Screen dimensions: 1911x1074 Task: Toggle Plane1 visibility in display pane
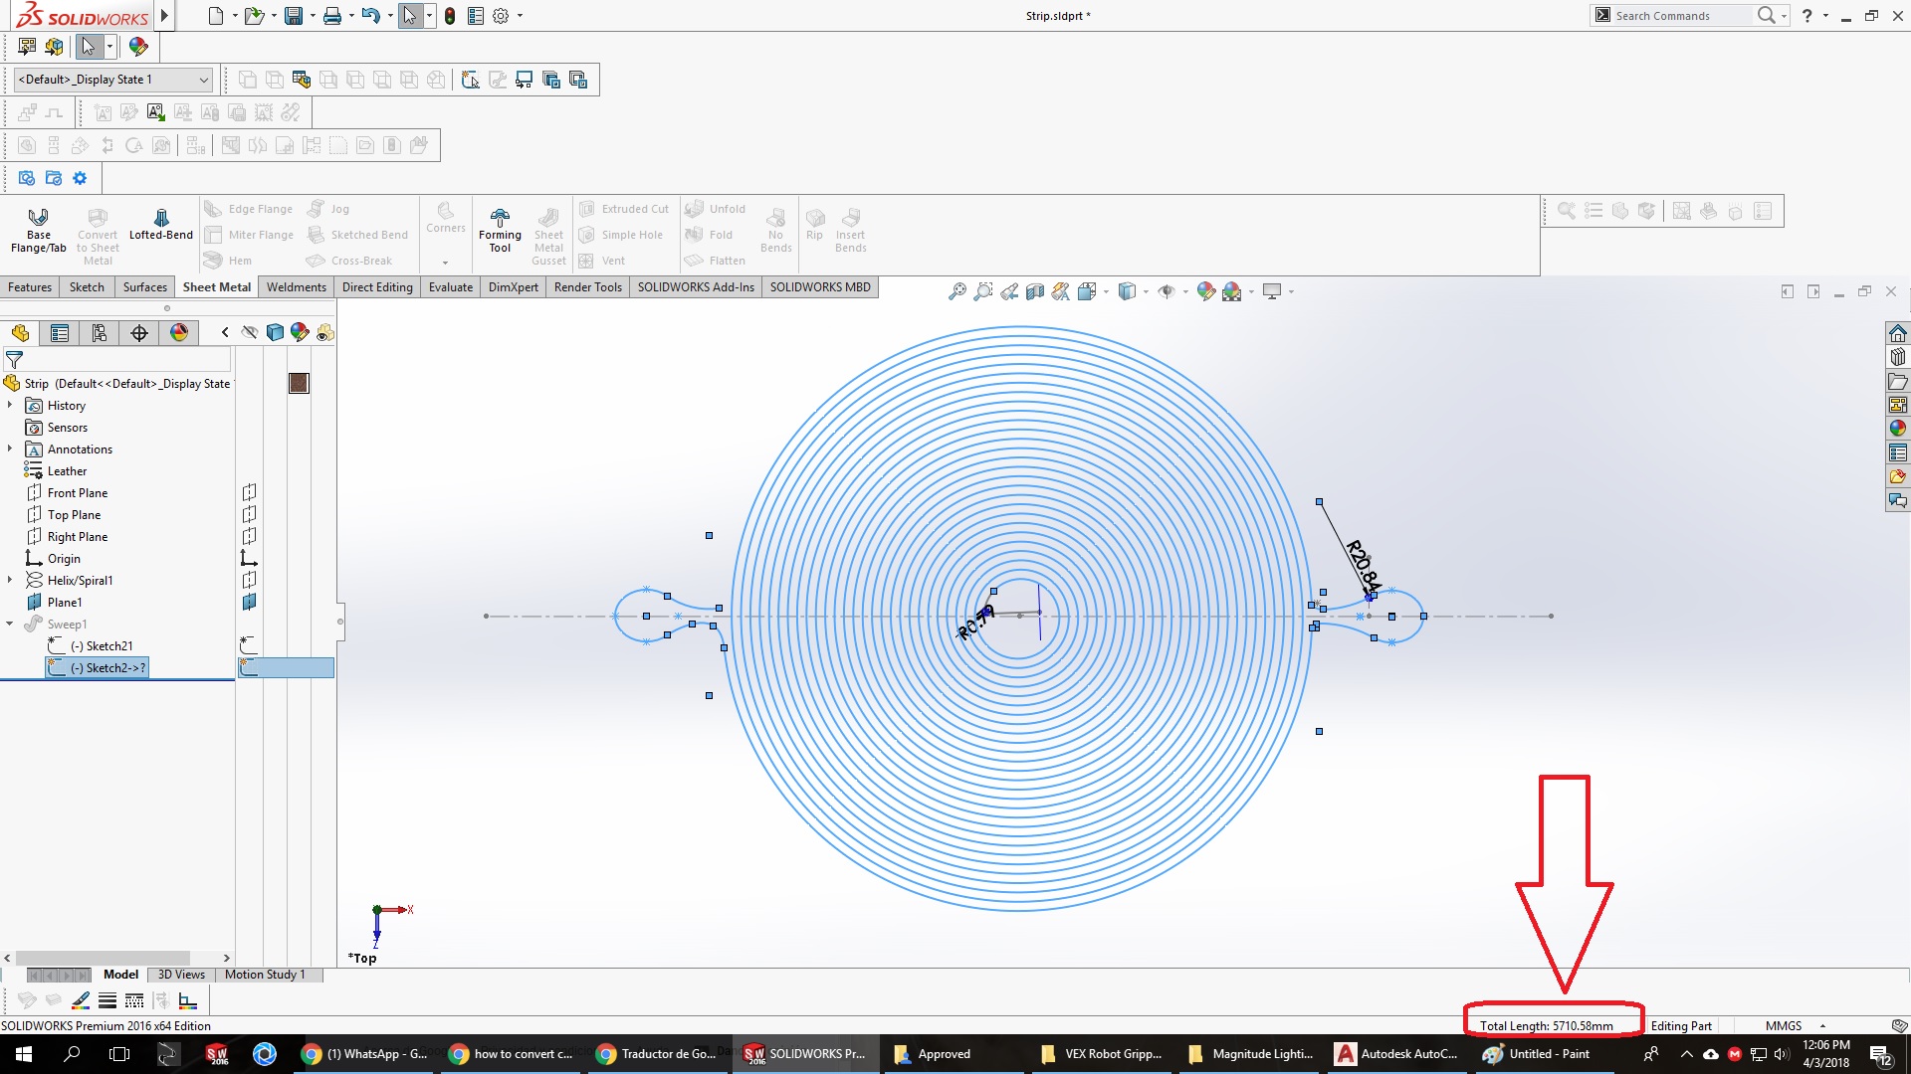tap(249, 602)
